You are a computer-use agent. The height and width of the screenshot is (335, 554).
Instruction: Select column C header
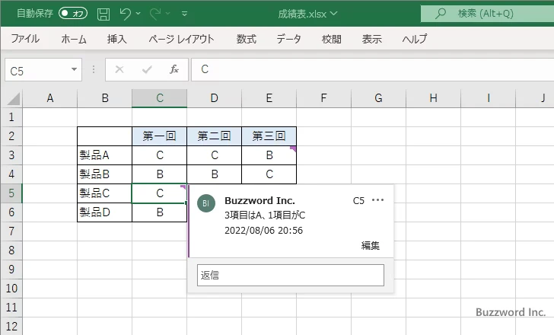coord(159,98)
